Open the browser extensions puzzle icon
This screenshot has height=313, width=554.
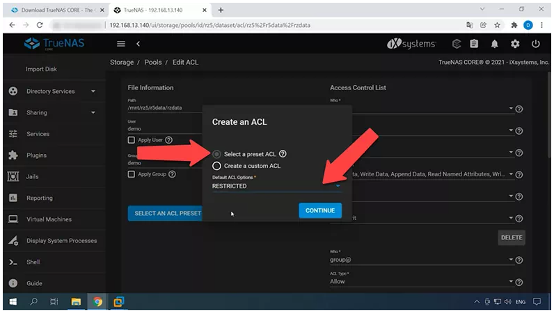click(x=514, y=25)
